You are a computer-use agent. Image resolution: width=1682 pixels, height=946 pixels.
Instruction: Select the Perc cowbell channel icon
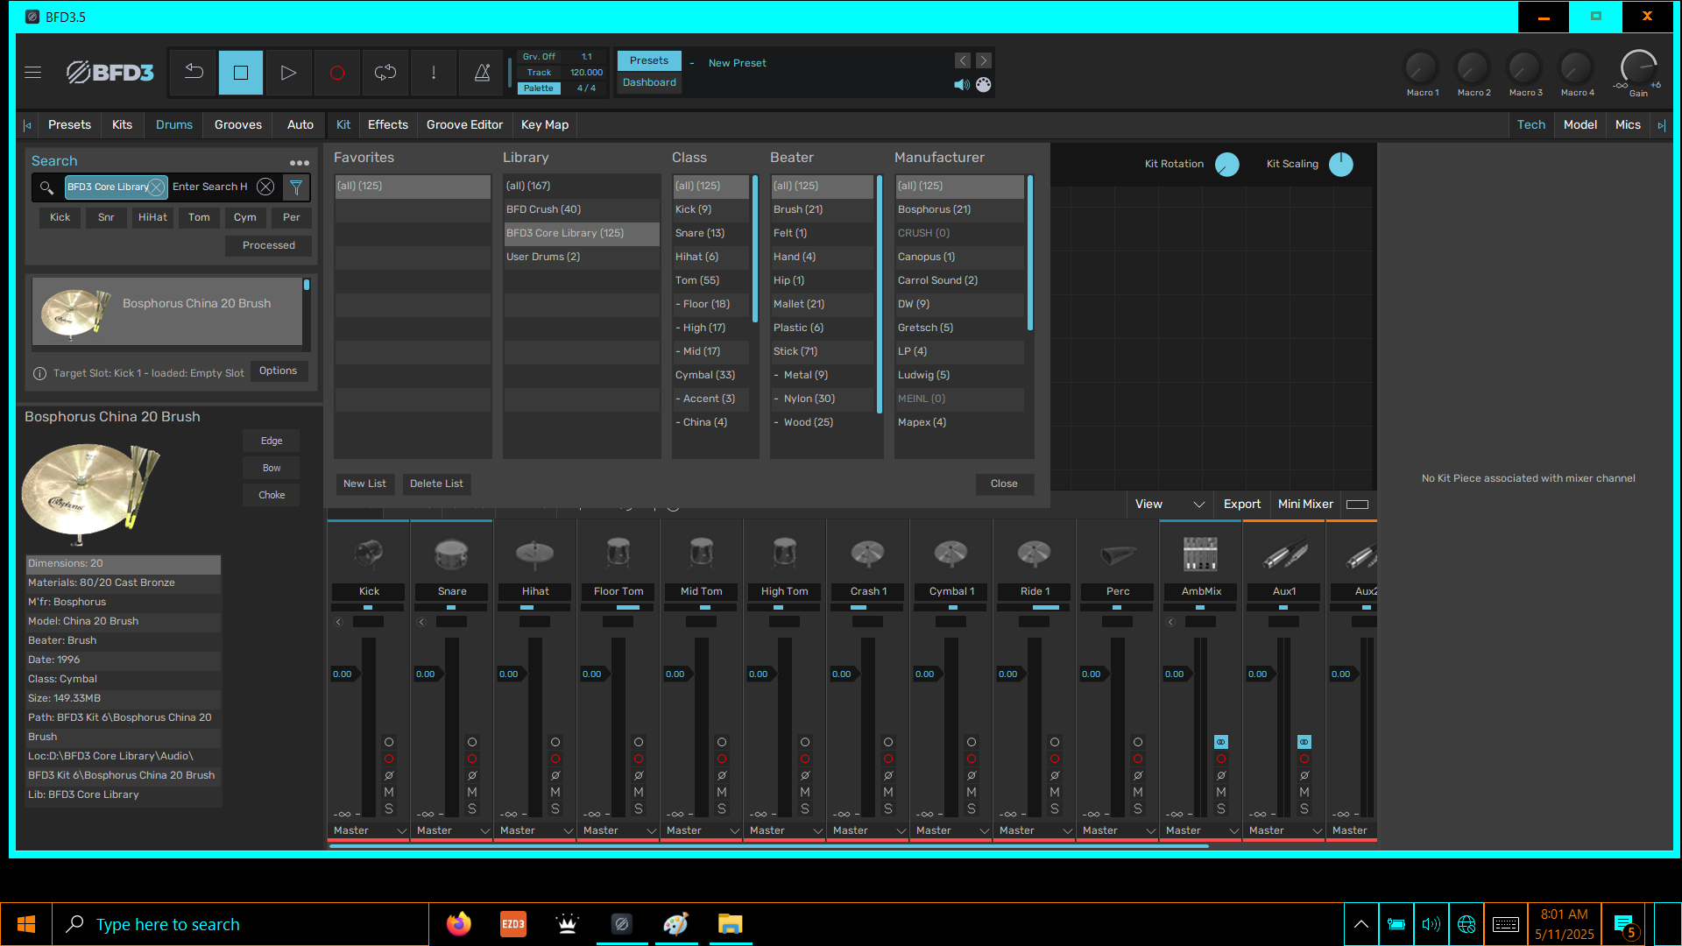click(x=1118, y=554)
